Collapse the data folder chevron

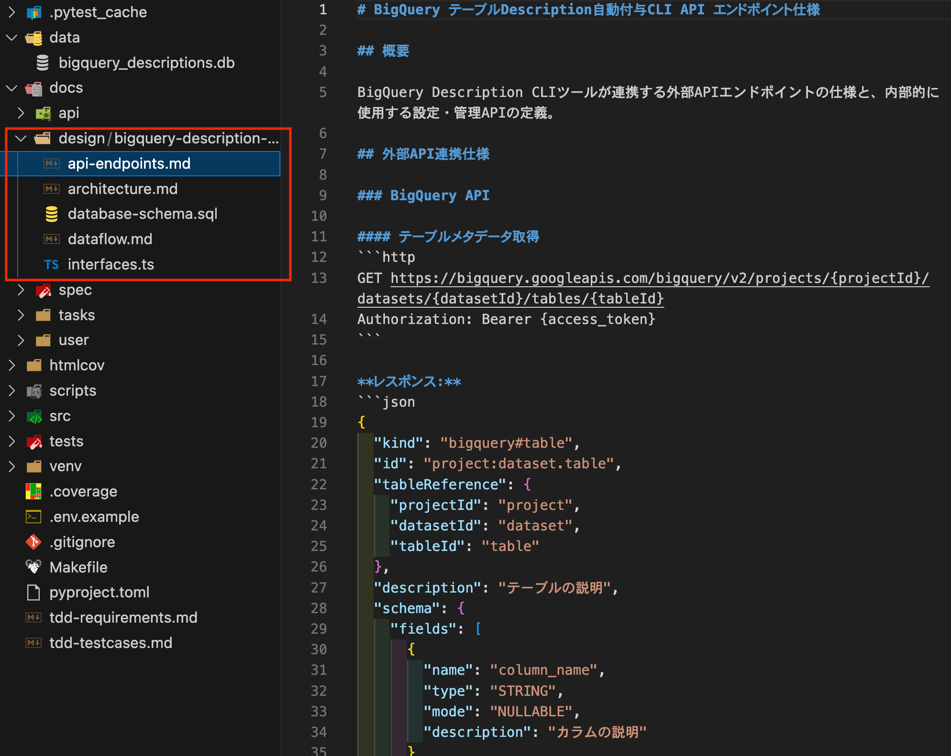(12, 37)
